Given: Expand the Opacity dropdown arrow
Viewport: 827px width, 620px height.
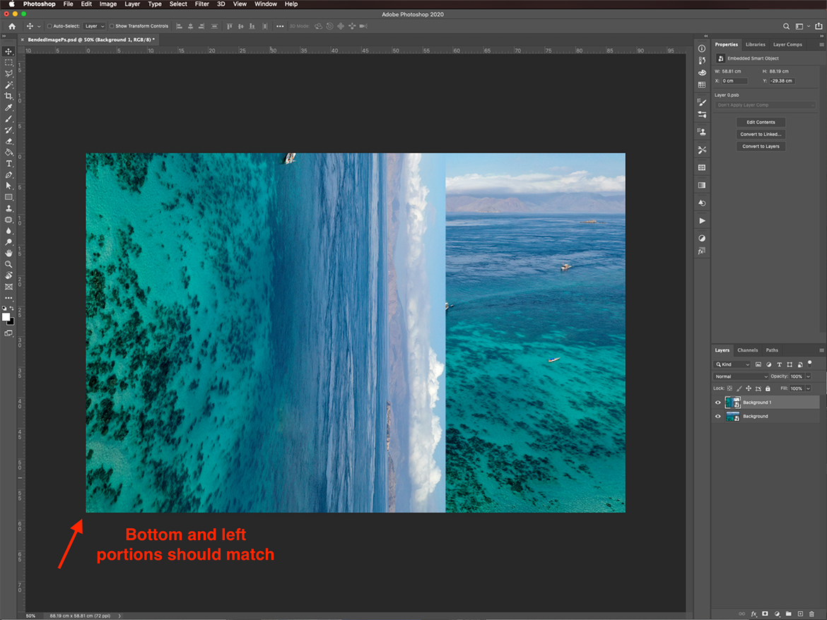Looking at the screenshot, I should pyautogui.click(x=808, y=376).
